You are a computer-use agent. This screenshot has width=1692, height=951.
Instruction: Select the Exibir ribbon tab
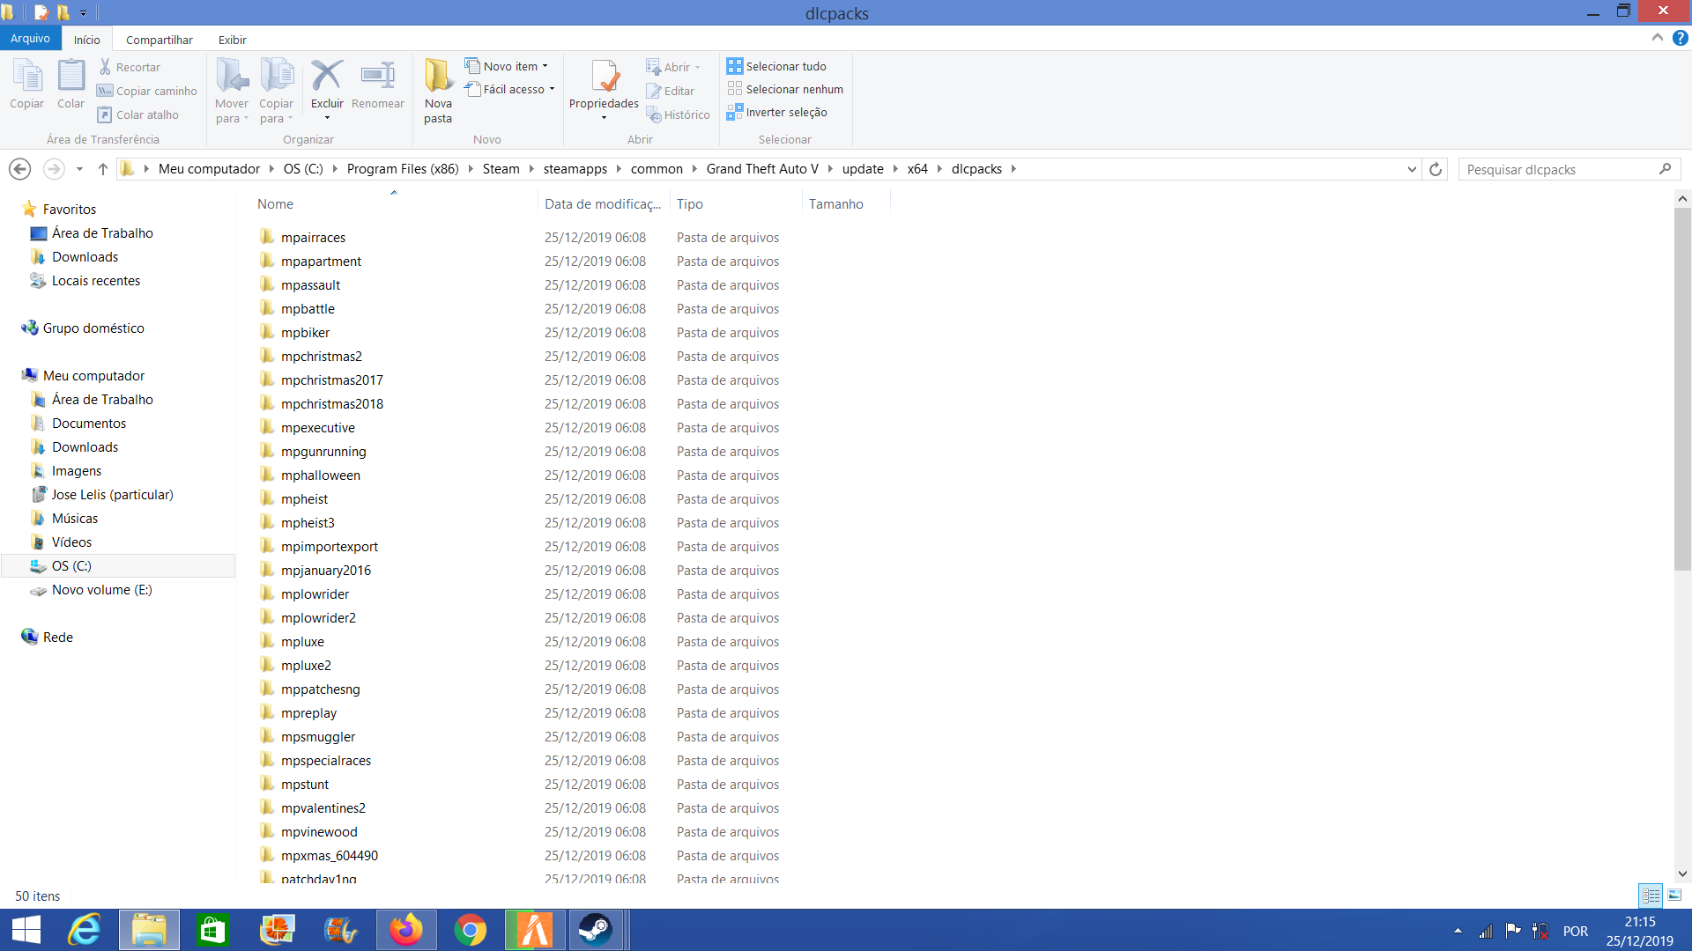(x=231, y=40)
